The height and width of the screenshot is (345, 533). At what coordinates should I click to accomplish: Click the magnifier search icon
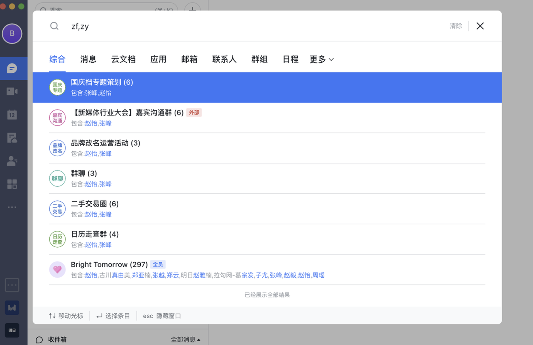54,26
